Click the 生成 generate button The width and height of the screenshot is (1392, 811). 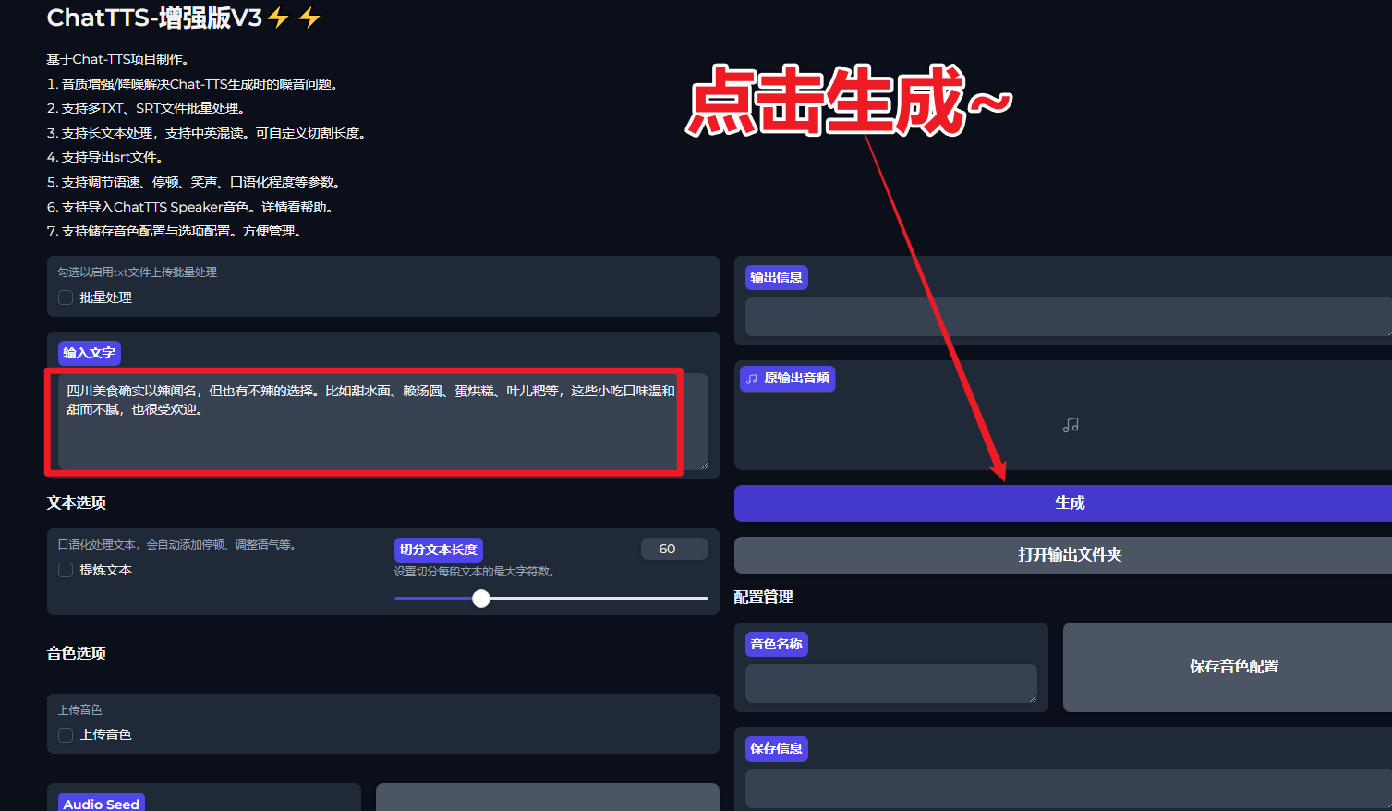[x=1063, y=502]
